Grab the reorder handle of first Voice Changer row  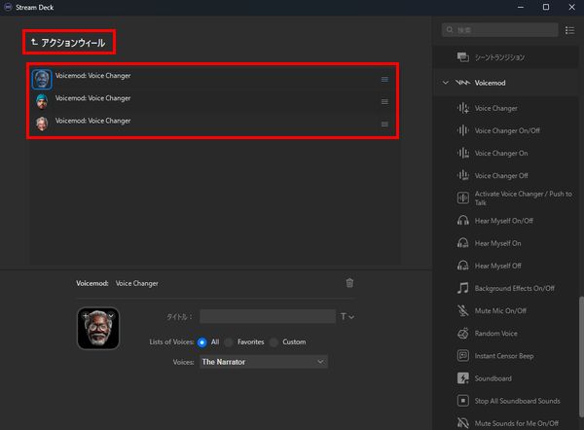pos(384,80)
